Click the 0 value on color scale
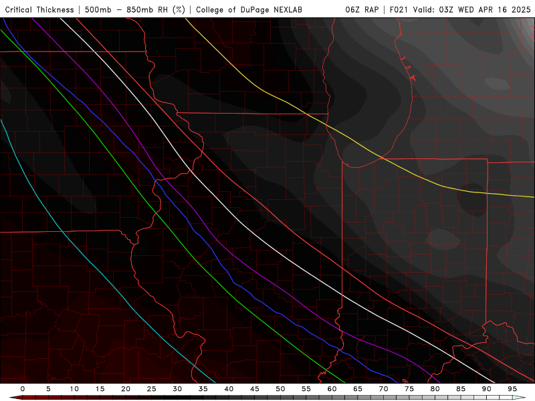This screenshot has height=401, width=535. point(23,389)
